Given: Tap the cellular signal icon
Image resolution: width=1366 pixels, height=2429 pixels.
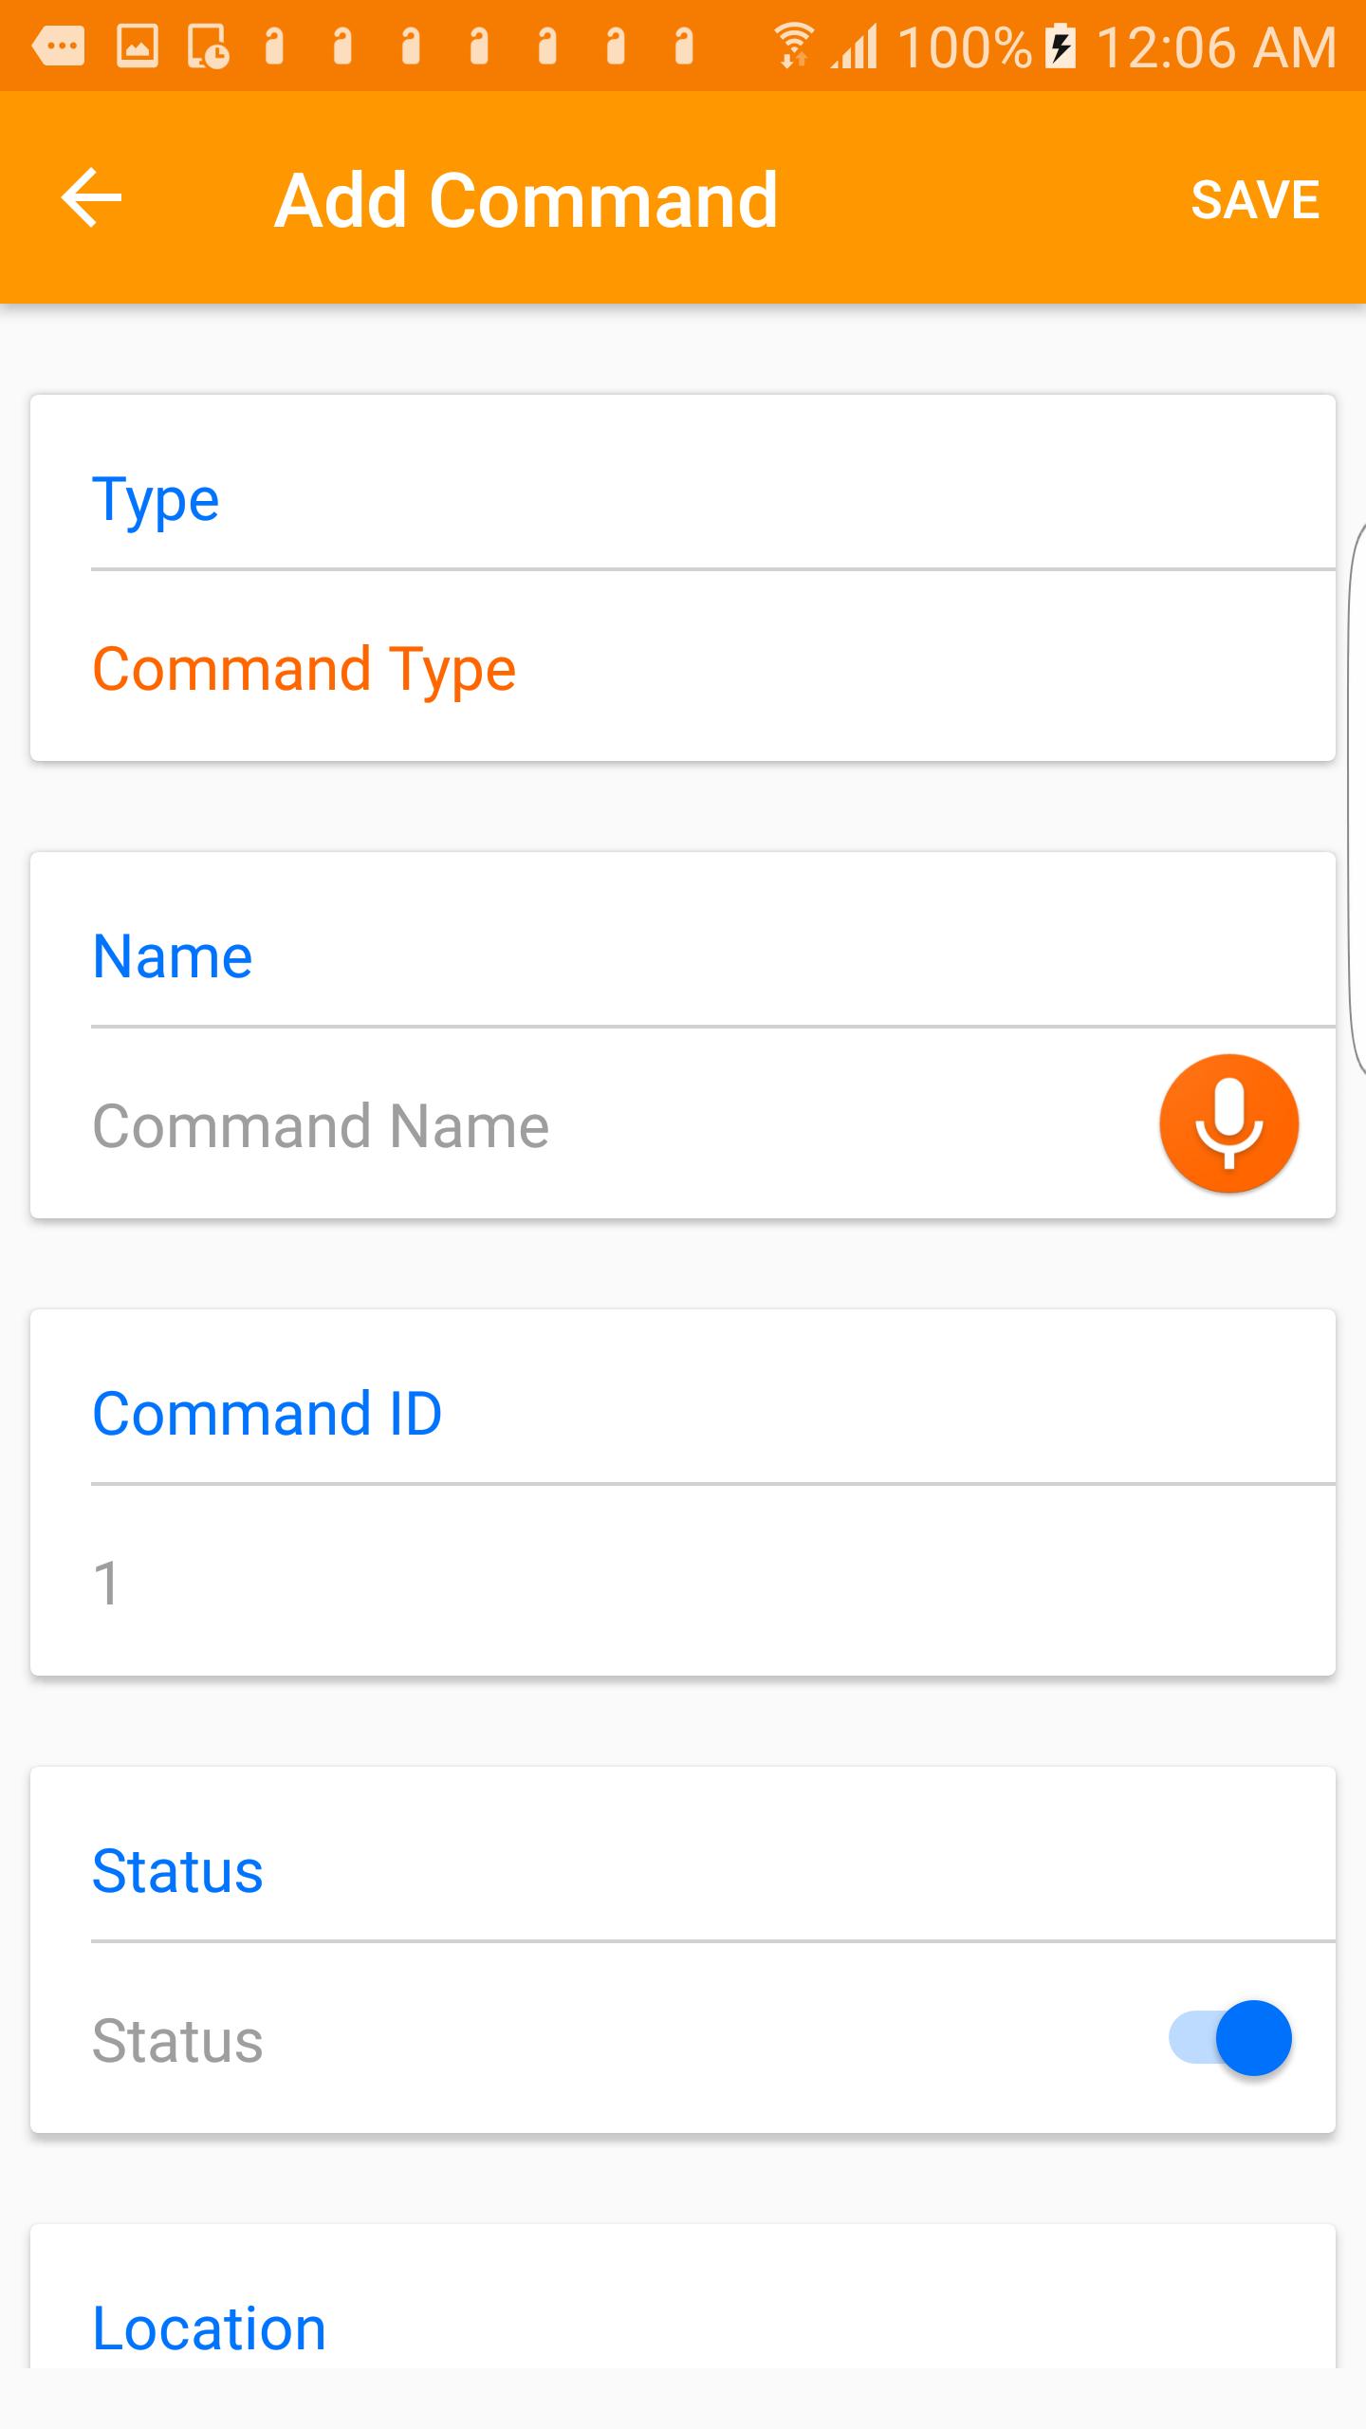Looking at the screenshot, I should tap(852, 46).
